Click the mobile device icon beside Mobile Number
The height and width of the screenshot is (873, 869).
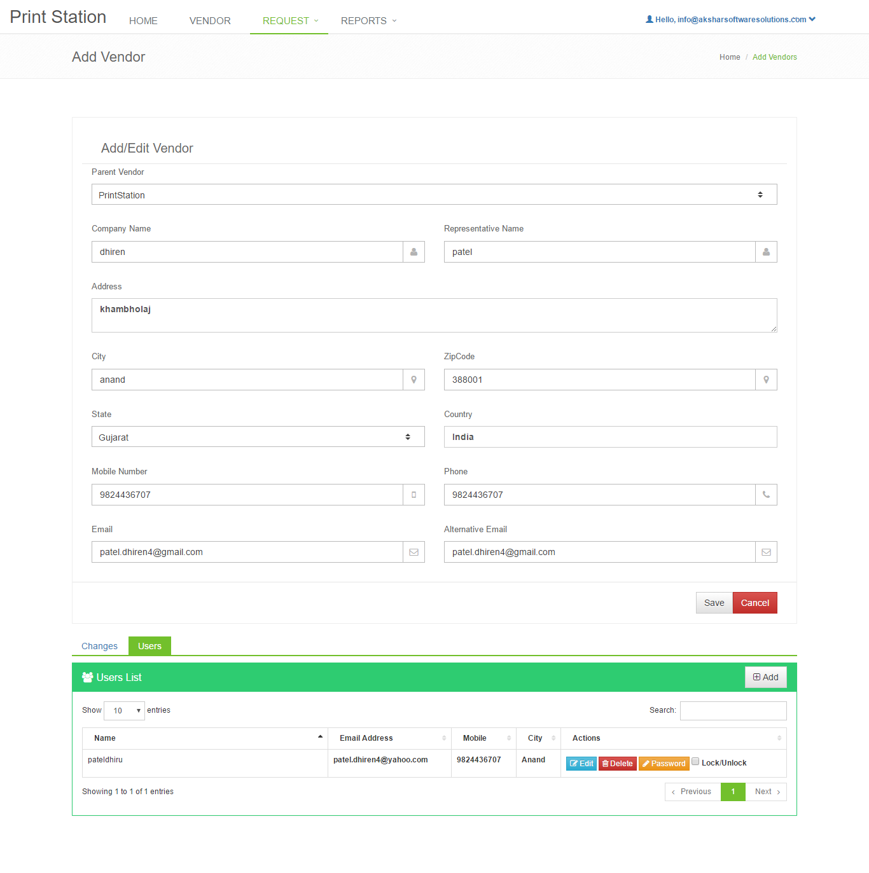(414, 495)
